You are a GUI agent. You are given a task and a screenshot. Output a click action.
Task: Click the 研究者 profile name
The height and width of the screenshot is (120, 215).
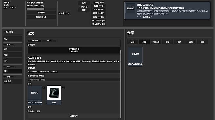[7, 3]
